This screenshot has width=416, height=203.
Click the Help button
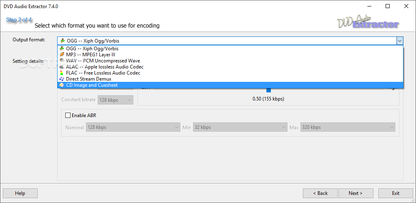[20, 193]
